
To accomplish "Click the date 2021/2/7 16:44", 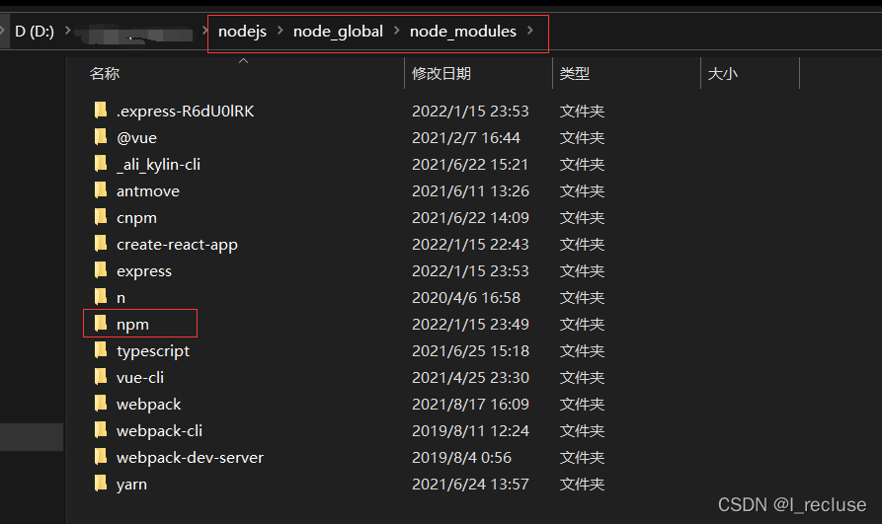I will click(x=466, y=138).
